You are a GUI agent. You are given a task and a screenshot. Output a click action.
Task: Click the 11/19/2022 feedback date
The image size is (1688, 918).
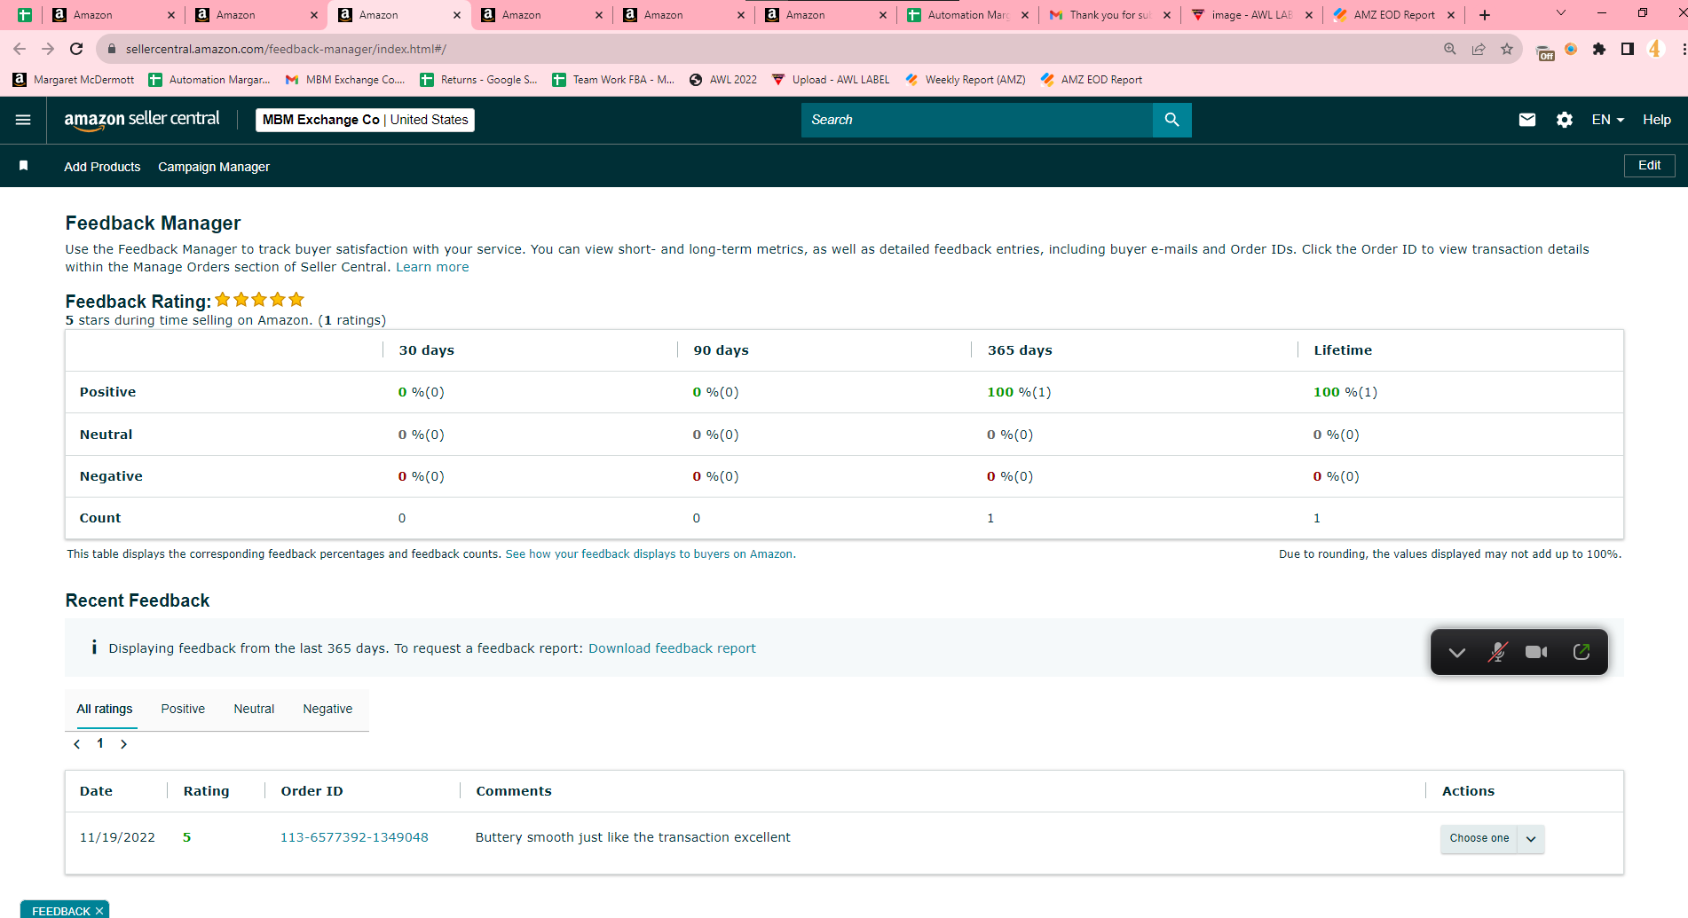[117, 837]
